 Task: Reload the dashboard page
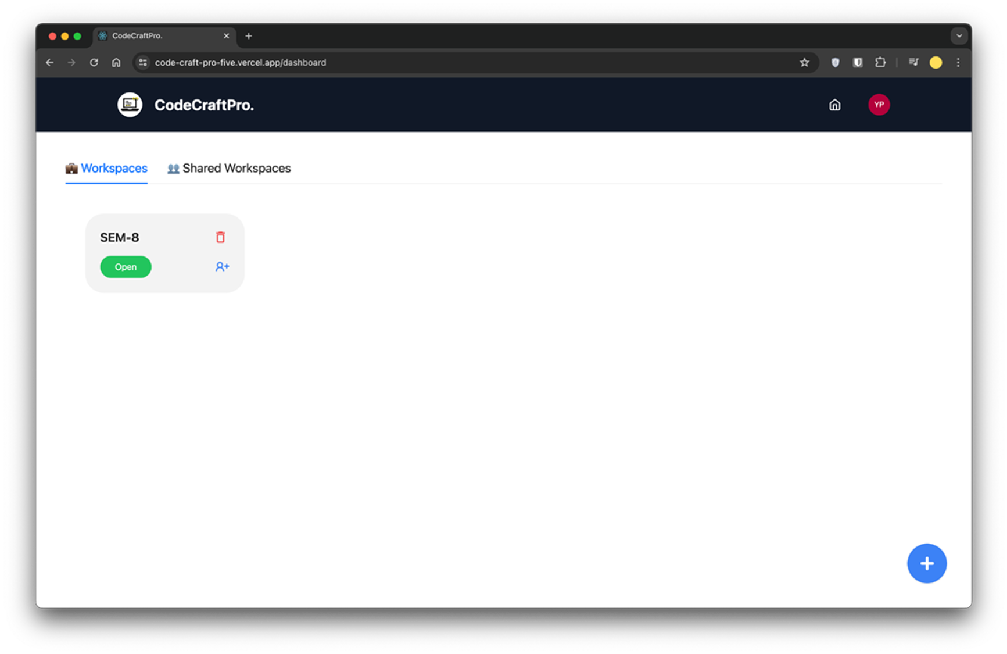[x=94, y=63]
